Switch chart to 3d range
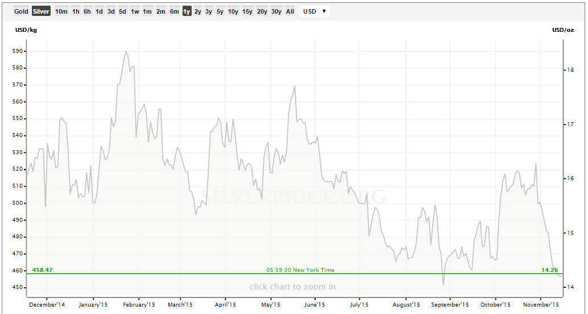This screenshot has height=314, width=588. (x=111, y=11)
